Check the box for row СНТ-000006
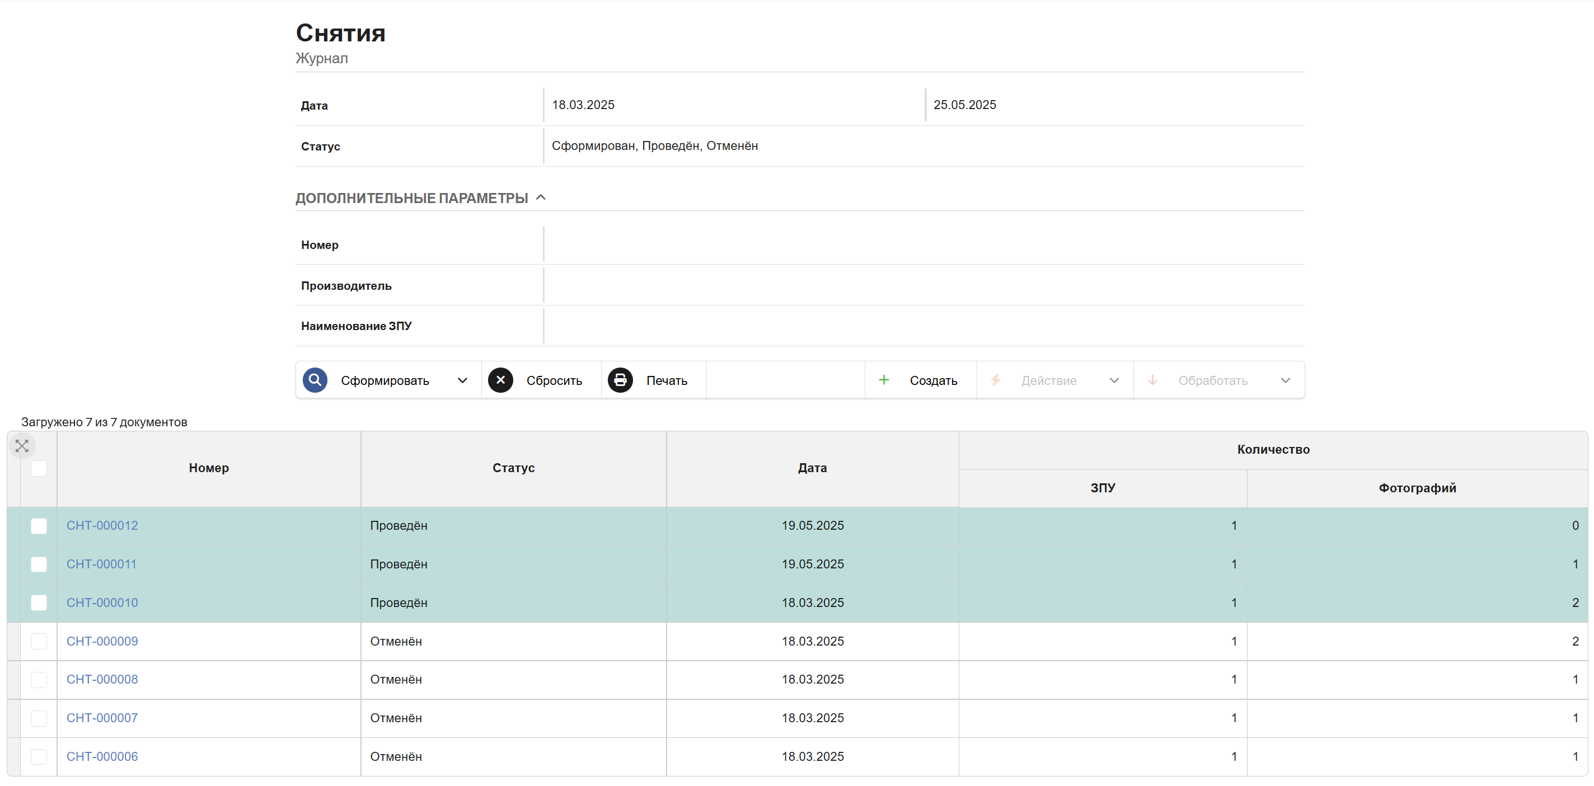1594x786 pixels. (x=39, y=756)
